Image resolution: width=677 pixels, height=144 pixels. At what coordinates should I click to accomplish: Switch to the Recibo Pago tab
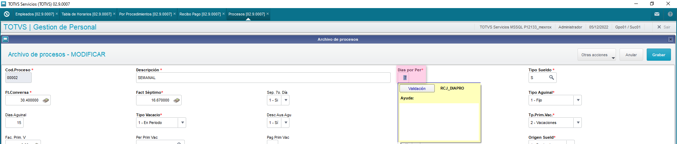point(200,14)
